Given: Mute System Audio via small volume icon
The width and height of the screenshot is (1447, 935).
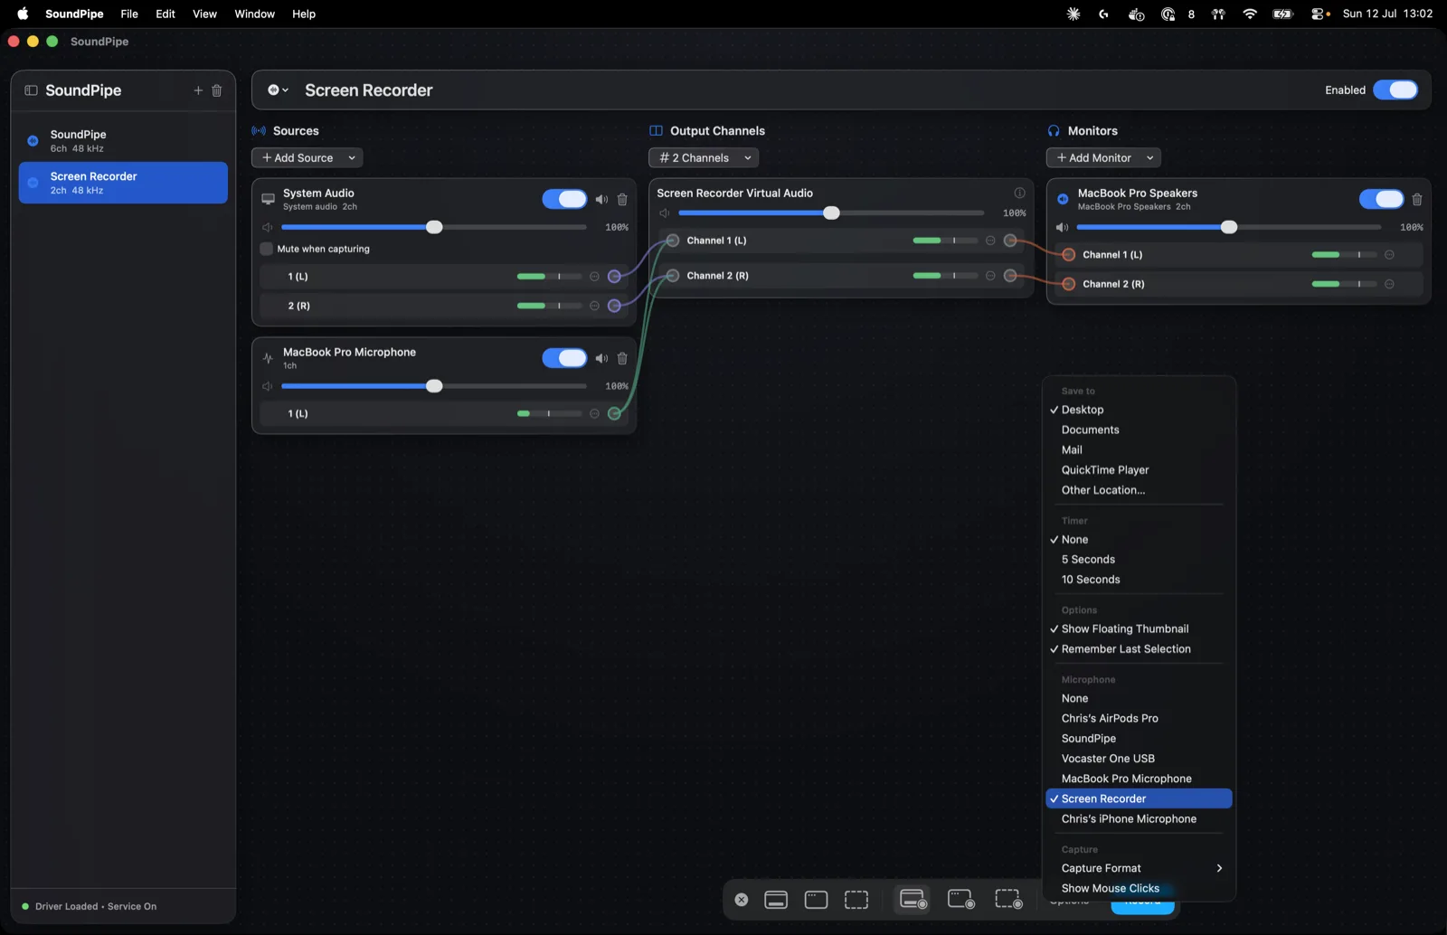Looking at the screenshot, I should (x=267, y=227).
